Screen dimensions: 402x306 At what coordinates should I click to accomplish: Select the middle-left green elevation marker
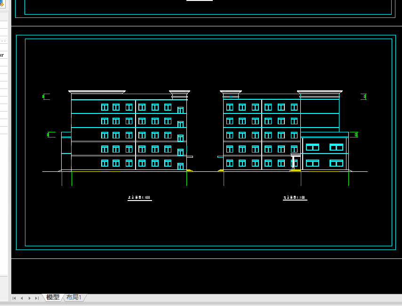click(51, 135)
